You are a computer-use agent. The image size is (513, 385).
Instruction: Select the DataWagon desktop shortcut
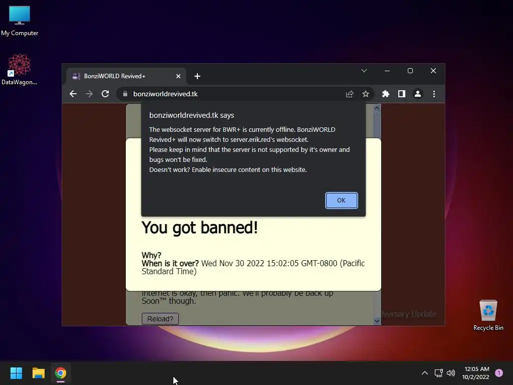coord(20,69)
